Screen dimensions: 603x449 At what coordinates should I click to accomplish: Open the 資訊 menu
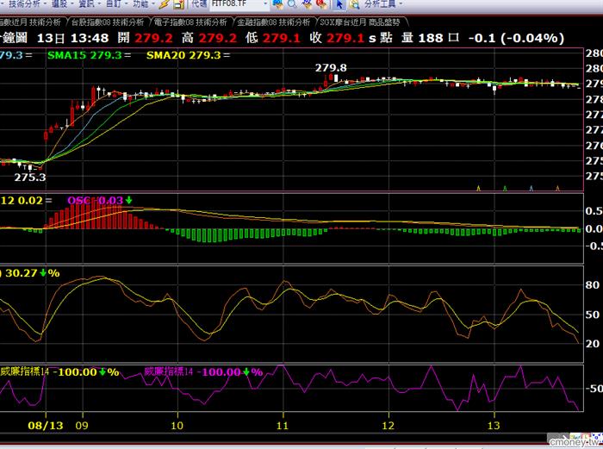pyautogui.click(x=90, y=4)
